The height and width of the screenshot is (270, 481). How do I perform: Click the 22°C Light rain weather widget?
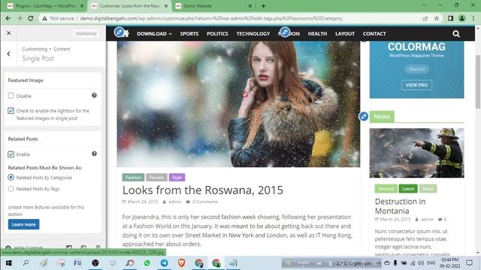coord(353,263)
